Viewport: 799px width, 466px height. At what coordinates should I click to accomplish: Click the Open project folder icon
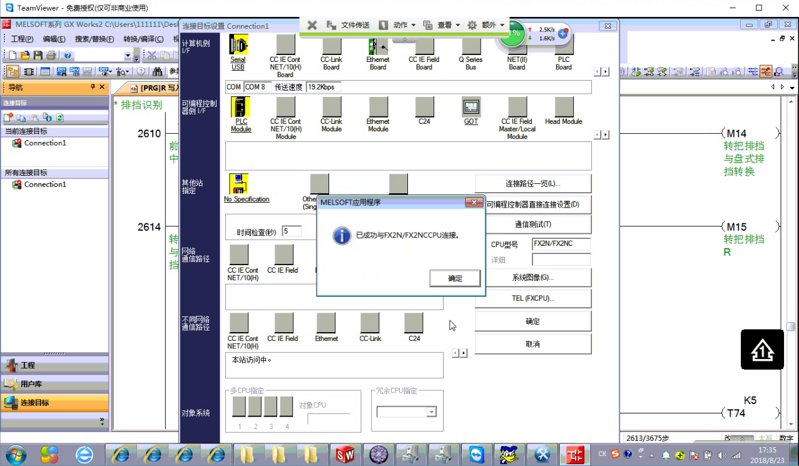[25, 56]
